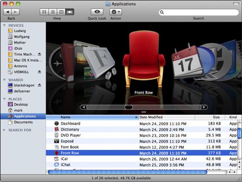Click the list scroll down arrow
This screenshot has width=242, height=182.
(x=239, y=167)
